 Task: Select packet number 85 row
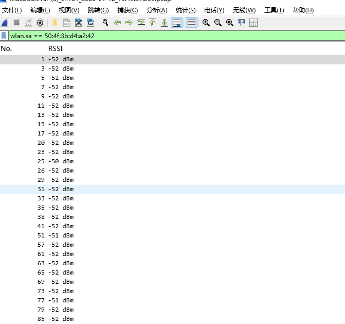pos(173,319)
